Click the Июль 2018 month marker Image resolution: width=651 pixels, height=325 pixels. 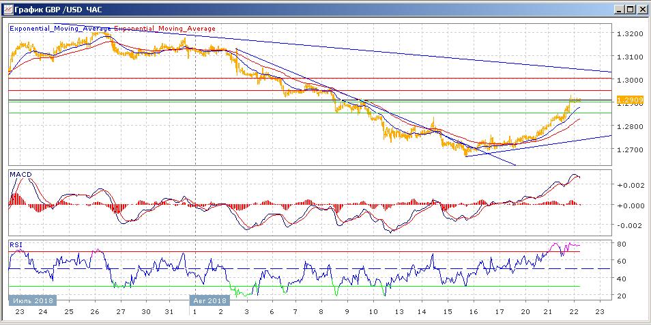(x=31, y=300)
